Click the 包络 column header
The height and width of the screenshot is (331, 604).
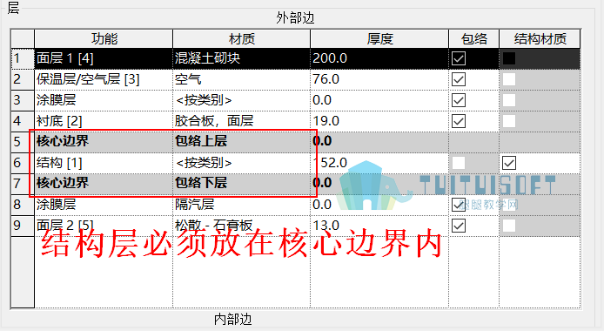point(473,38)
